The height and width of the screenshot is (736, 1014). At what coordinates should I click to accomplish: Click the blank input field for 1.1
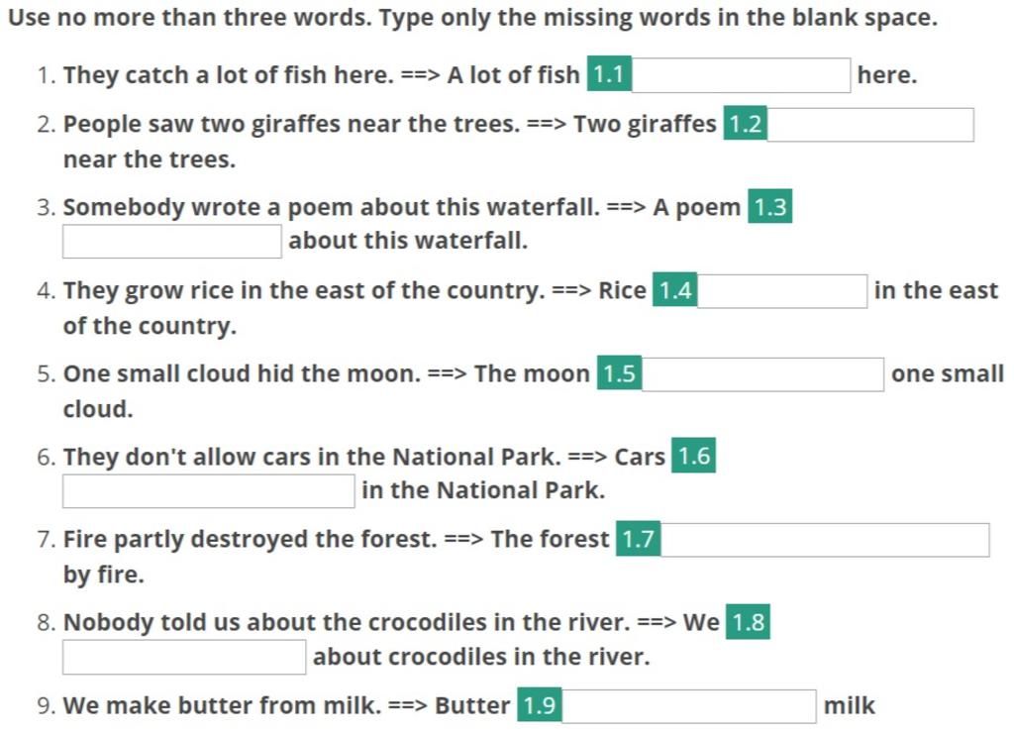pos(741,75)
